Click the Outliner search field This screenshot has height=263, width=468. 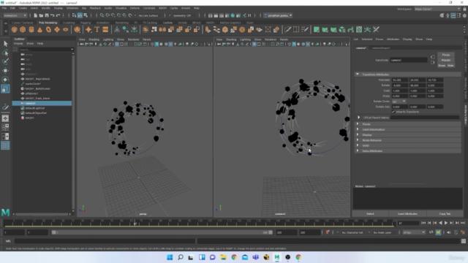(46, 50)
